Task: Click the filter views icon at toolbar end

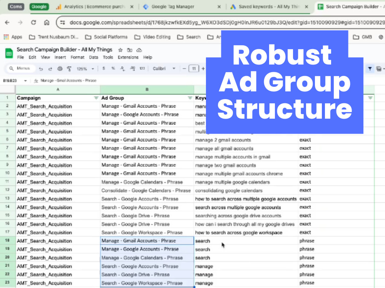Action: pos(379,69)
